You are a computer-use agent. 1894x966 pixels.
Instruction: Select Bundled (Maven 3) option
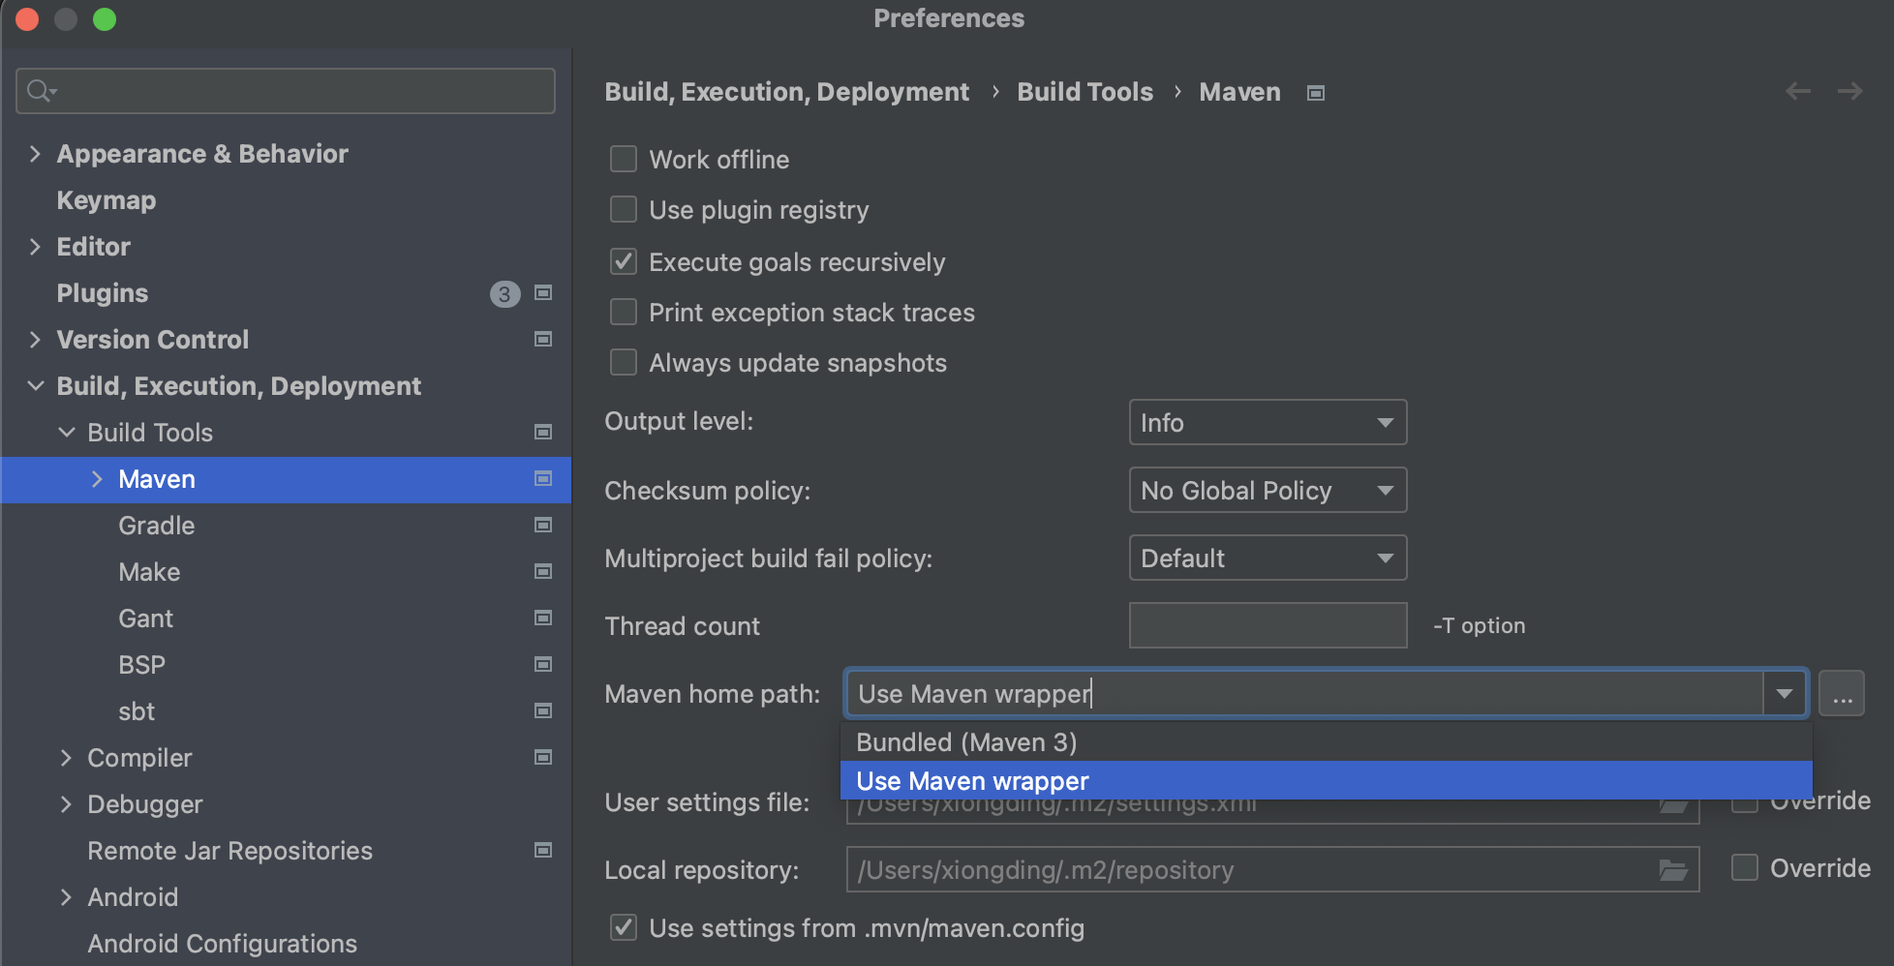pyautogui.click(x=1326, y=742)
